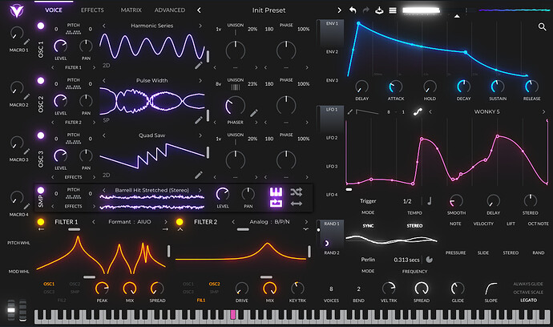
Task: Go to next preset after Init Preset
Action: point(339,10)
